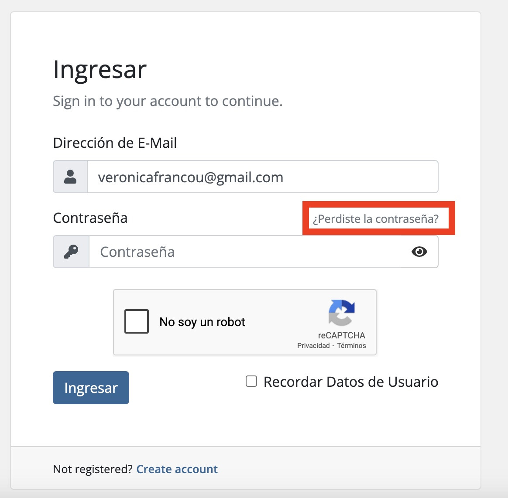Click the large Ingresar page heading
Viewport: 508px width, 498px height.
click(100, 70)
